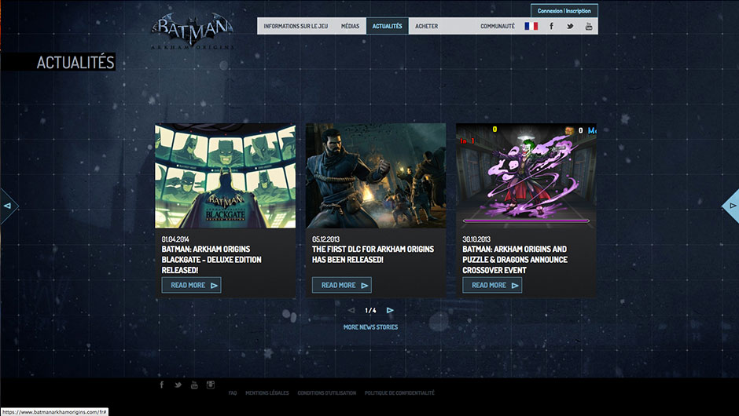
Task: Click the 1/4 page indicator
Action: click(370, 311)
